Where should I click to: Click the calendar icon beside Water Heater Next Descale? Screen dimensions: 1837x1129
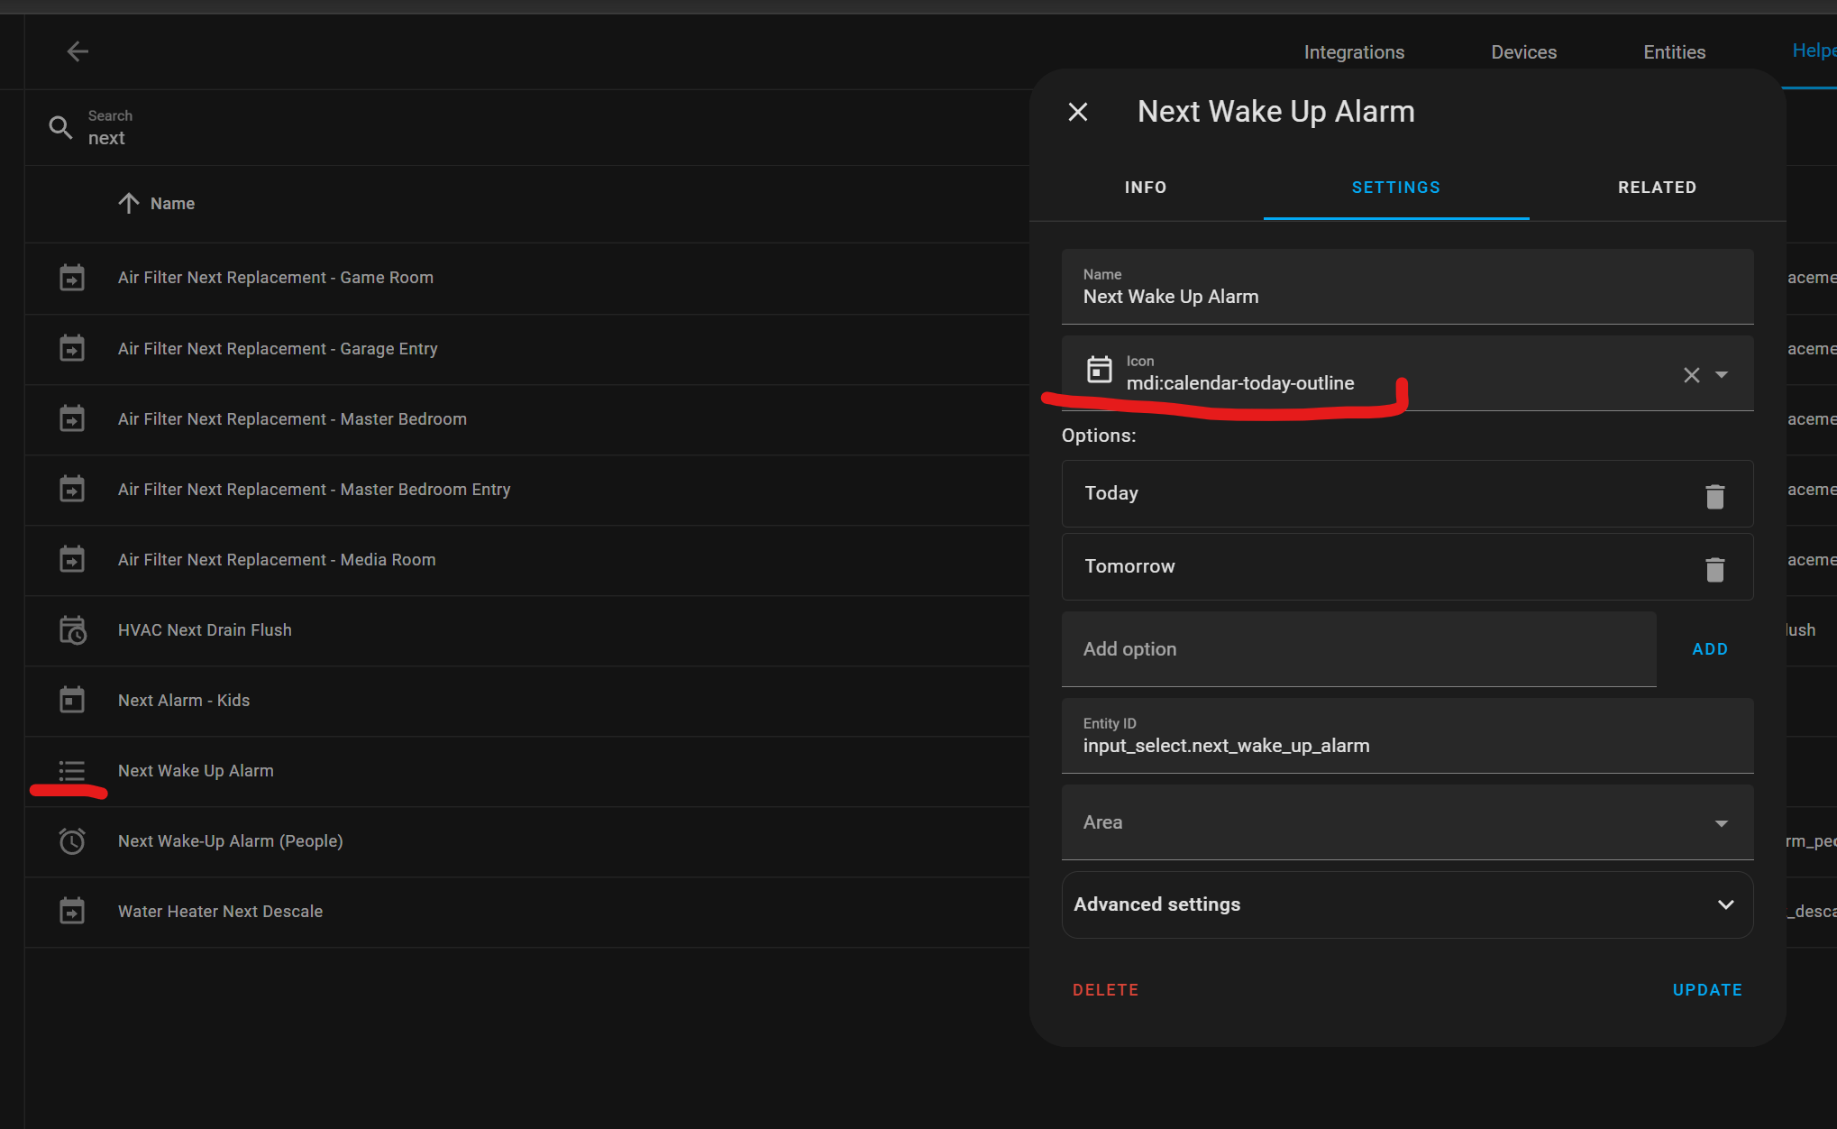click(x=72, y=911)
